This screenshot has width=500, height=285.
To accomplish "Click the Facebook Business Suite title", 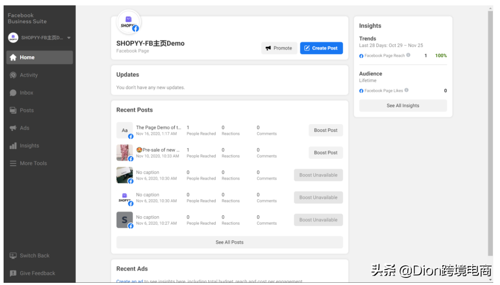I will click(27, 18).
